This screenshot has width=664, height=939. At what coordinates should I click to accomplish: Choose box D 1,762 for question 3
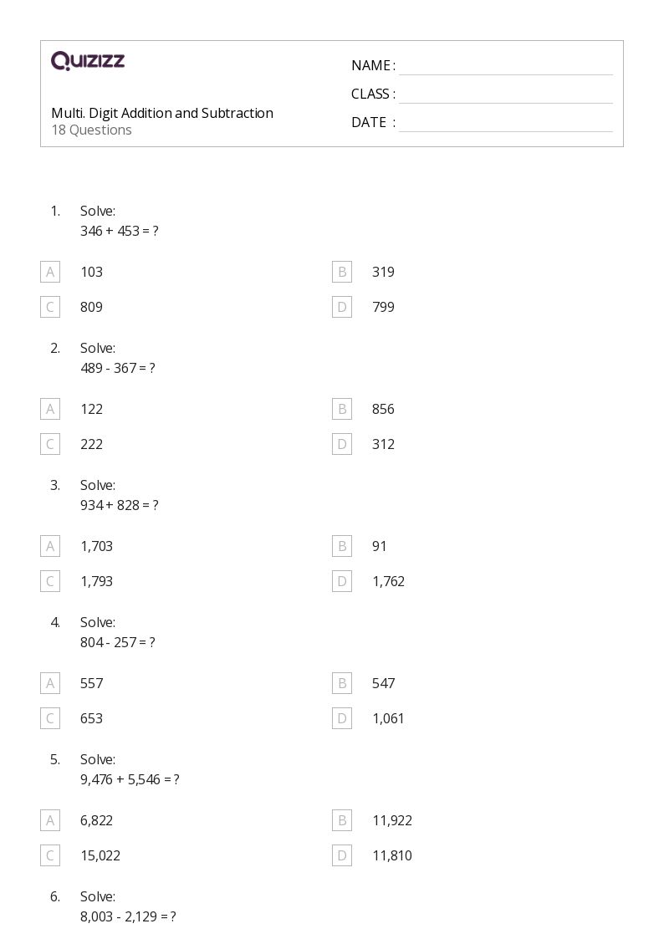coord(341,581)
